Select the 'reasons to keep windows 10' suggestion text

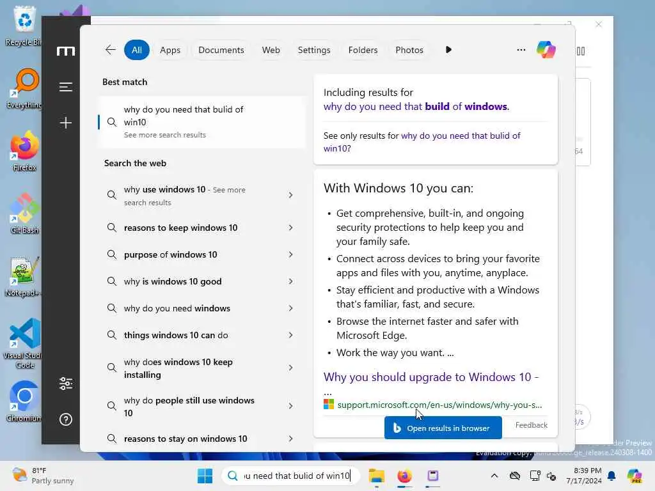(180, 228)
